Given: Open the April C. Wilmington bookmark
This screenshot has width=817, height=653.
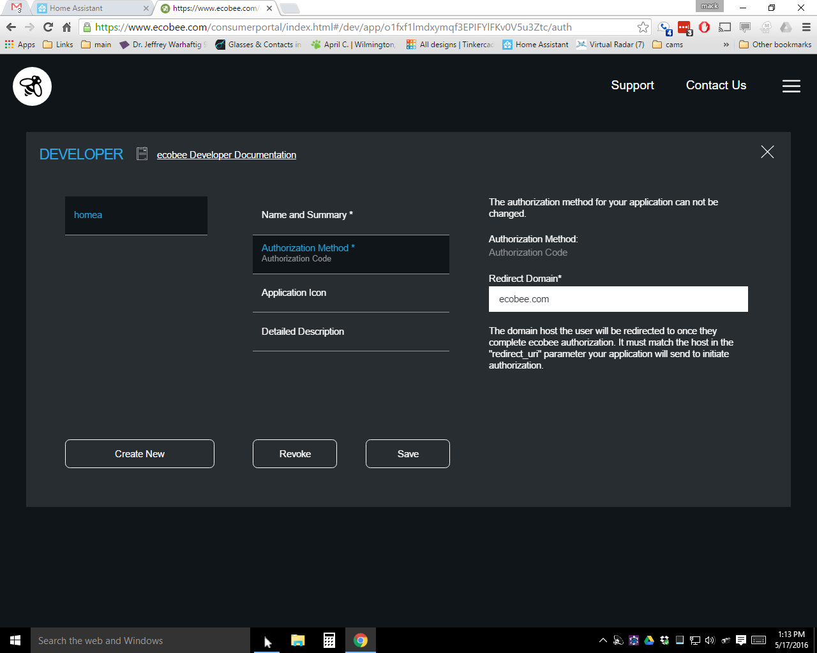Looking at the screenshot, I should 354,45.
